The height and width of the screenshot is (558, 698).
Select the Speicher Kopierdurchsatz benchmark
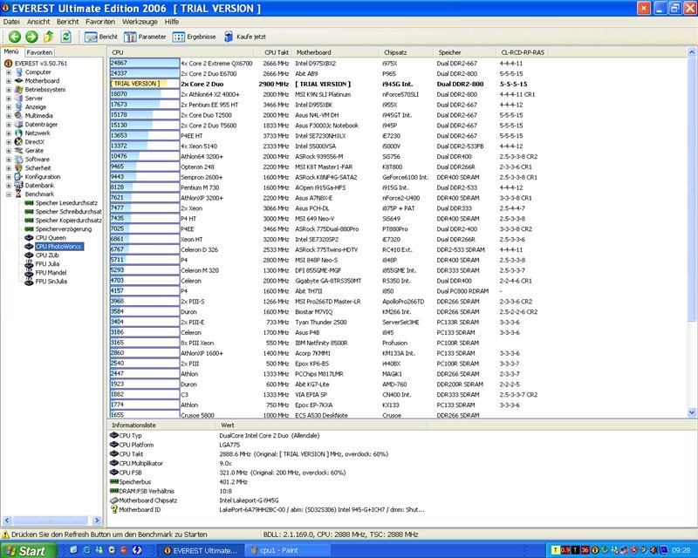point(69,221)
